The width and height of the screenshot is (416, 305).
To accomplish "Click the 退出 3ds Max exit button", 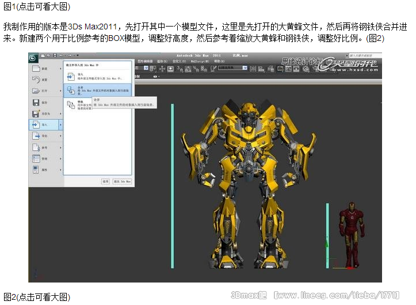I will [123, 182].
